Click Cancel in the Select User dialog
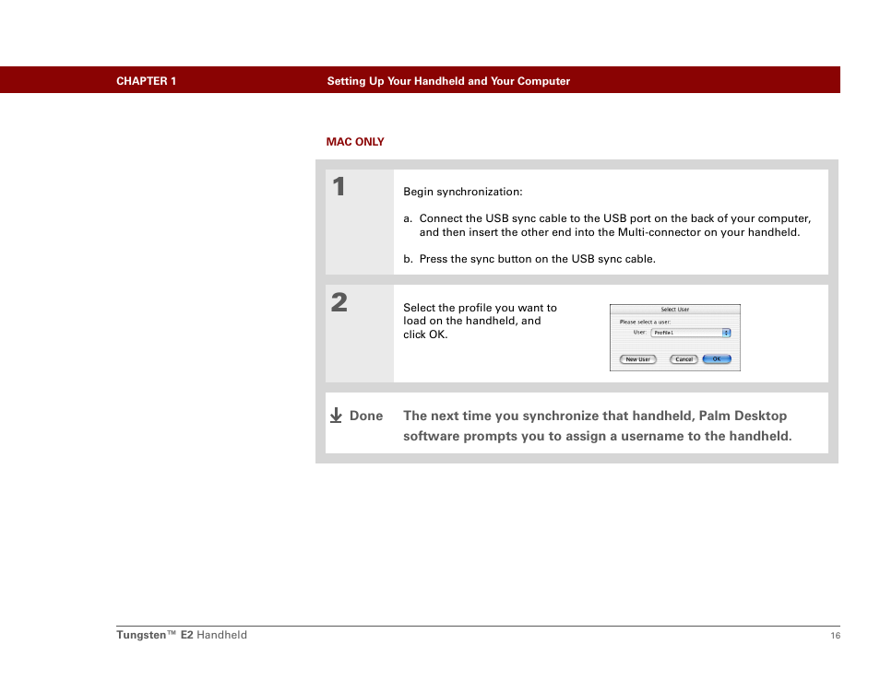Image resolution: width=880 pixels, height=680 pixels. tap(684, 359)
